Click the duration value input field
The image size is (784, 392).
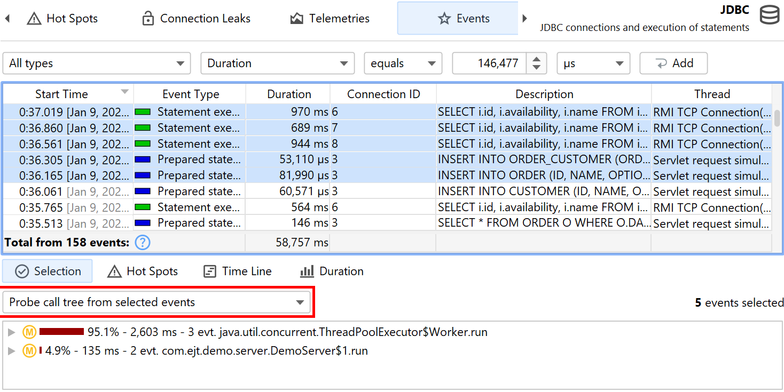click(x=489, y=63)
